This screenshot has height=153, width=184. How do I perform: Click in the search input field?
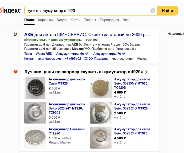[87, 11]
